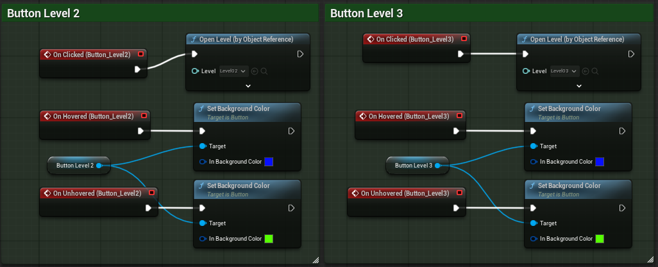
Task: Open the Level02 asset dropdown
Action: tap(234, 71)
